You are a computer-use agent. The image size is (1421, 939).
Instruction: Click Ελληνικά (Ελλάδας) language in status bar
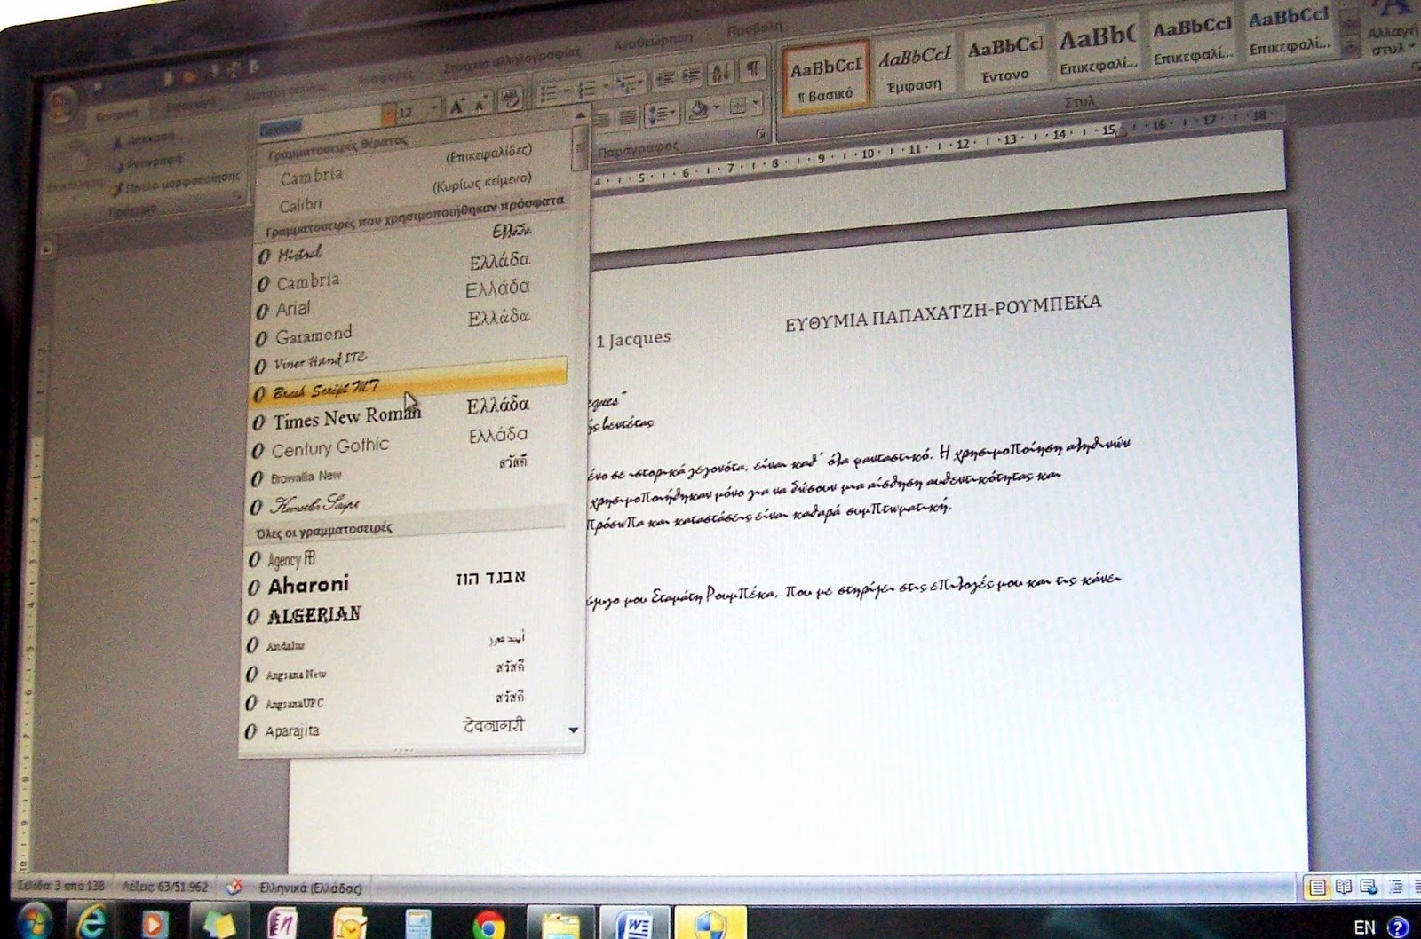coord(311,887)
